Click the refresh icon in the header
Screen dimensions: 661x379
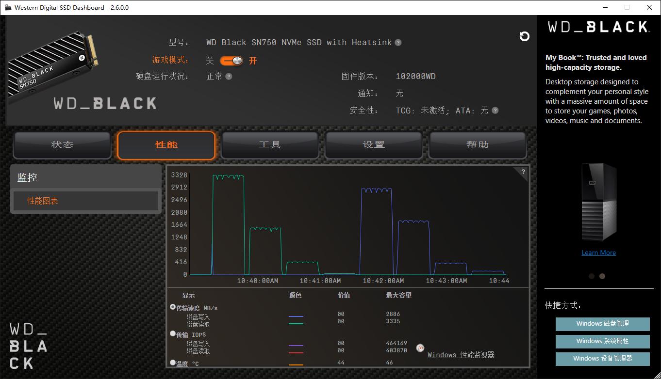(524, 36)
